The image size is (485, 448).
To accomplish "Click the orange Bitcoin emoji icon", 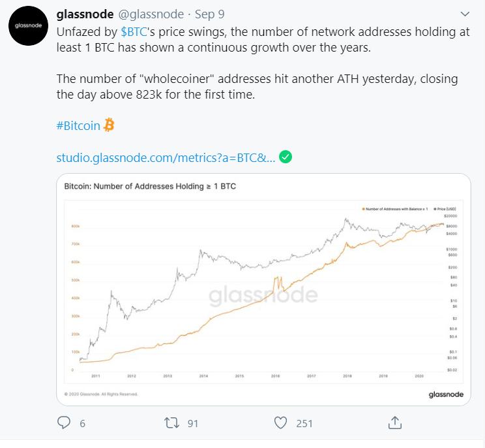I will (109, 125).
